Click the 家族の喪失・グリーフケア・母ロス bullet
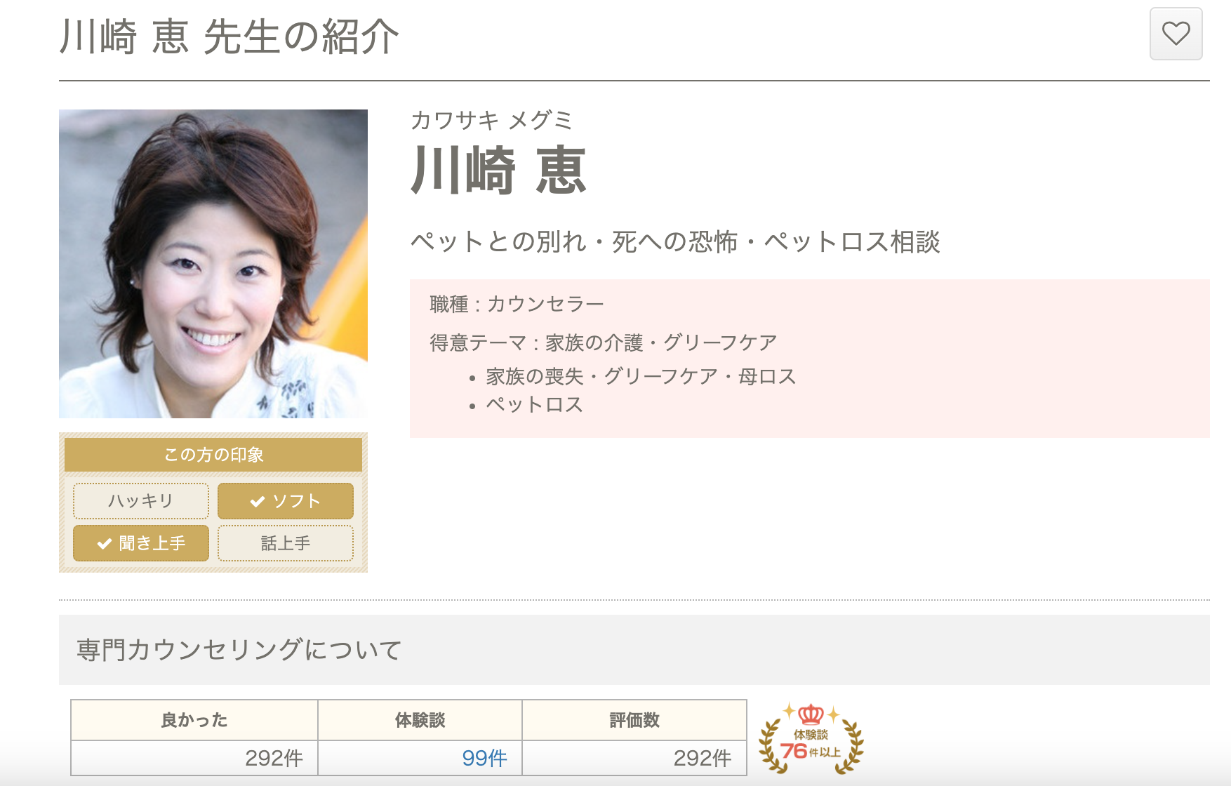The height and width of the screenshot is (786, 1231). click(641, 376)
